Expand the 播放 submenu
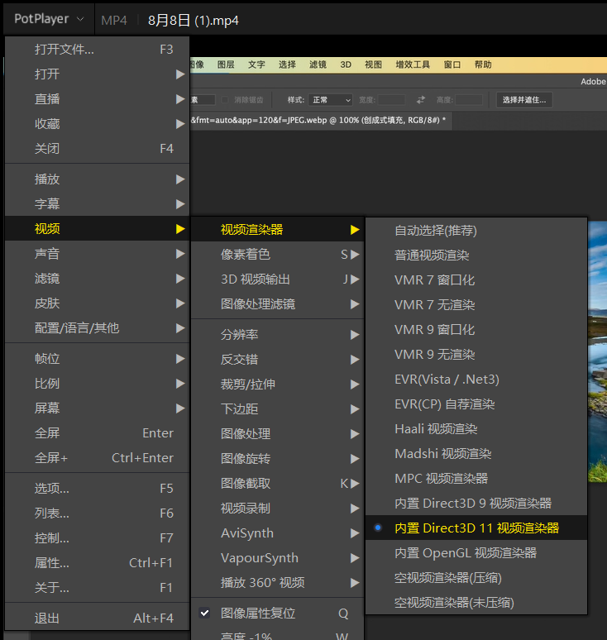This screenshot has width=607, height=640. tap(97, 179)
